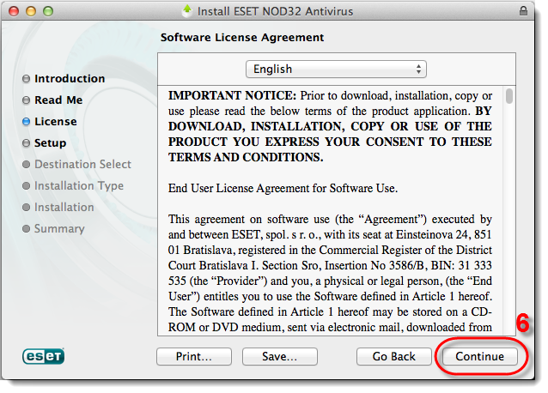
Task: Click the Continue button
Action: point(479,356)
